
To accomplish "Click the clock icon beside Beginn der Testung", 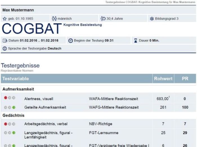I will pos(70,41).
